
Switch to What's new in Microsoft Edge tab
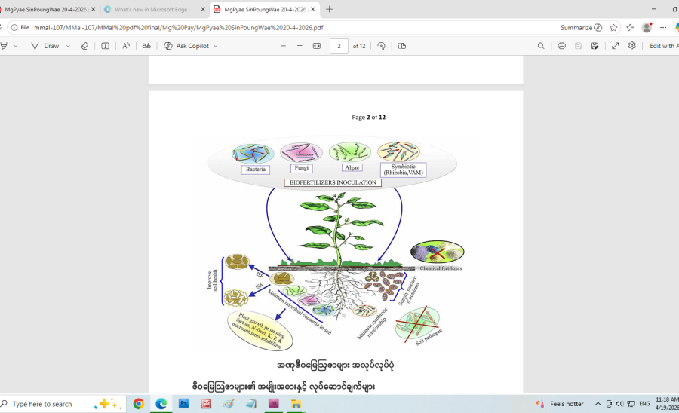[x=151, y=9]
